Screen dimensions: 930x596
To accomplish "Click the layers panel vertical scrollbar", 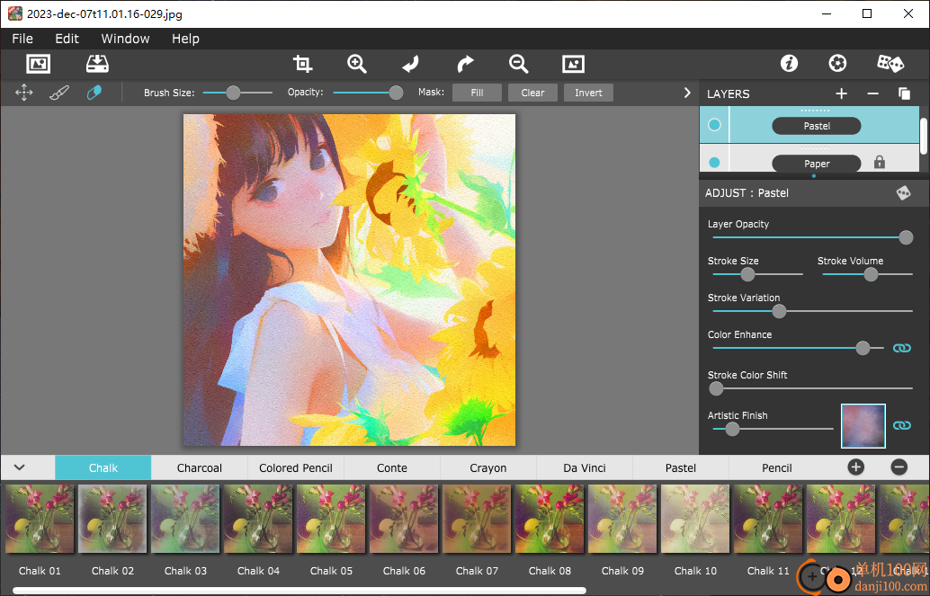I will [924, 135].
